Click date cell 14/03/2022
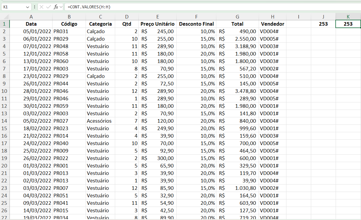 click(31, 210)
